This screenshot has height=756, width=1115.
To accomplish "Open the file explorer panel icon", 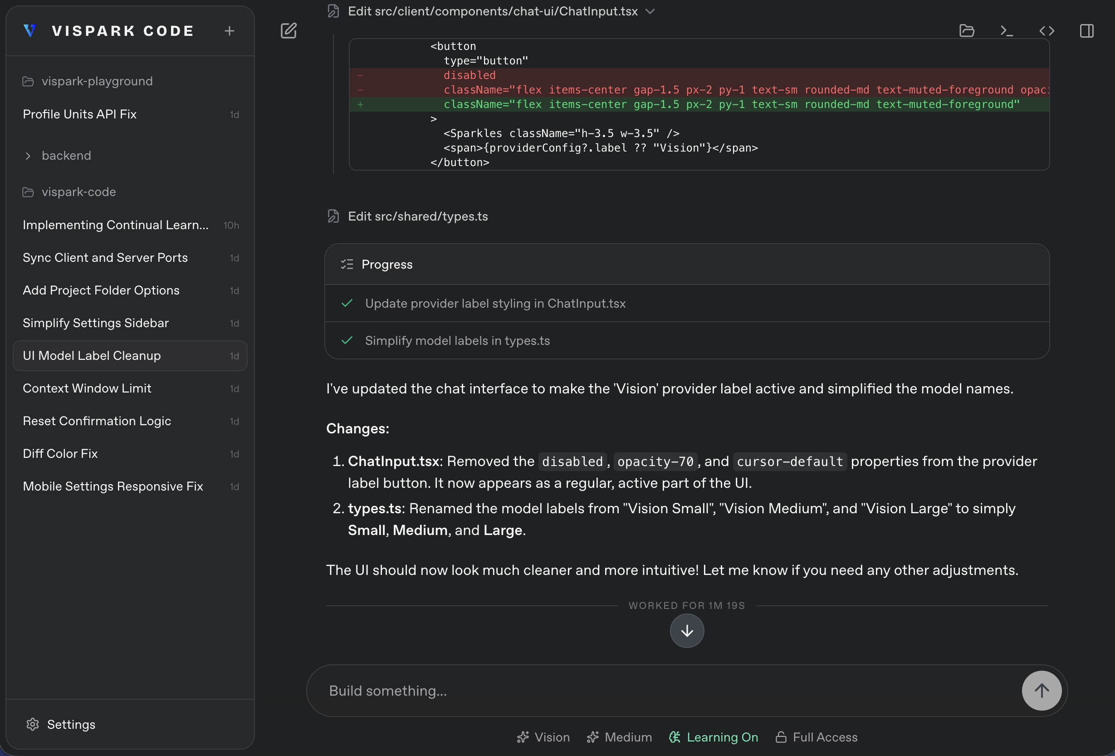I will pos(967,30).
